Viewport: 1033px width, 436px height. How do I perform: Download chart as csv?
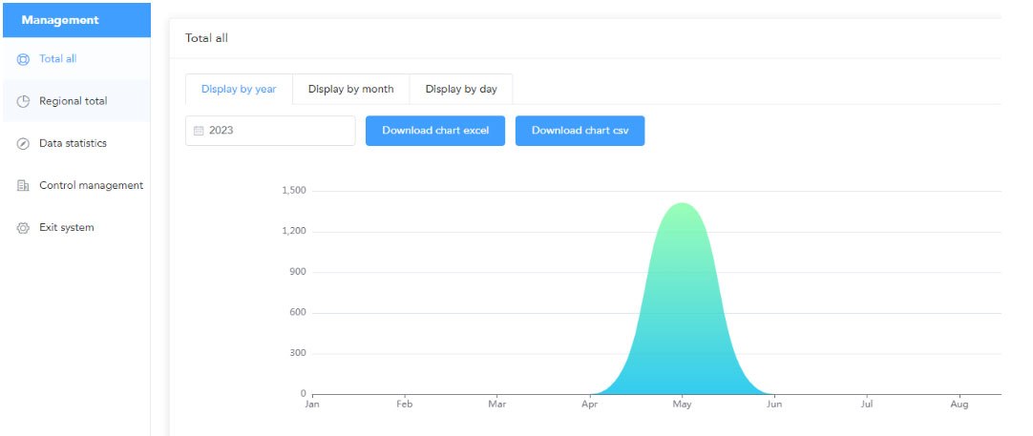pyautogui.click(x=580, y=131)
